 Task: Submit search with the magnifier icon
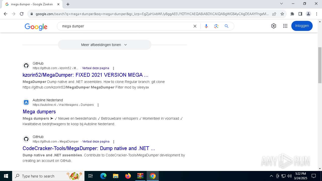tap(226, 26)
